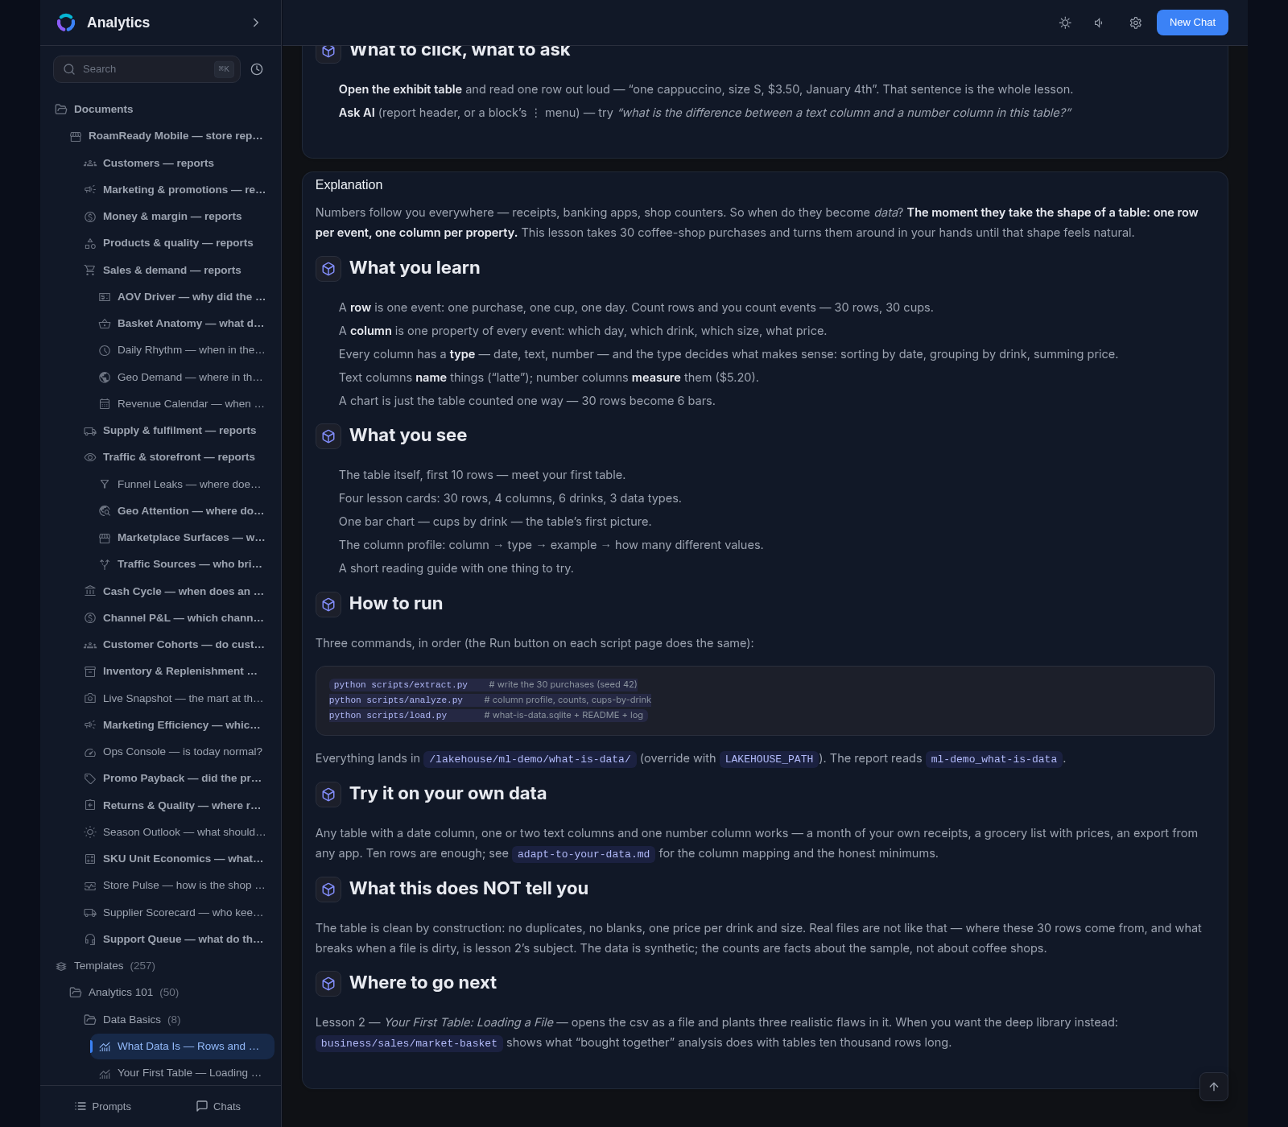Screen dimensions: 1288x1127
Task: Collapse the sidebar with the chevron arrow
Action: [256, 23]
